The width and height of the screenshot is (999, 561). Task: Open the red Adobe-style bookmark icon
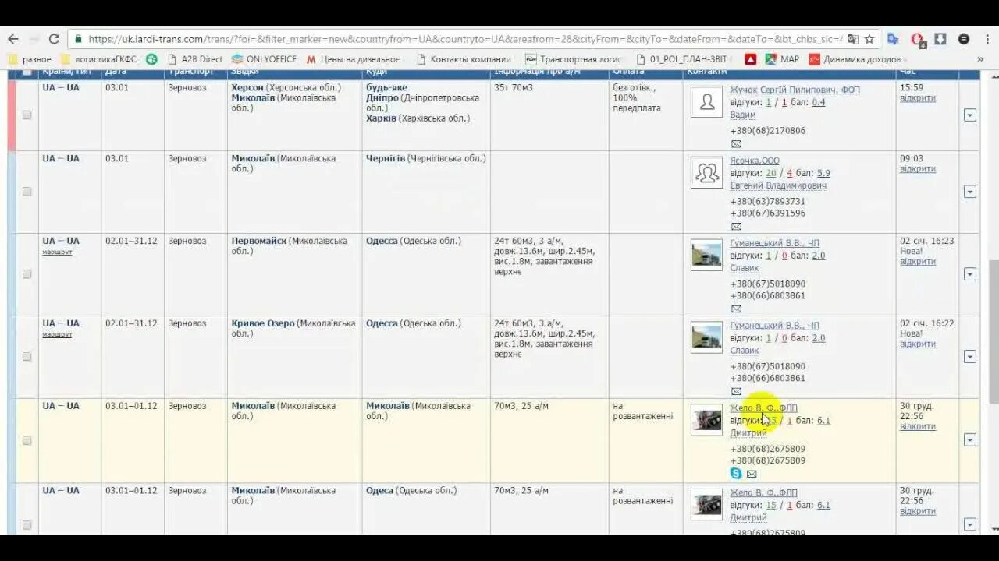click(x=750, y=59)
